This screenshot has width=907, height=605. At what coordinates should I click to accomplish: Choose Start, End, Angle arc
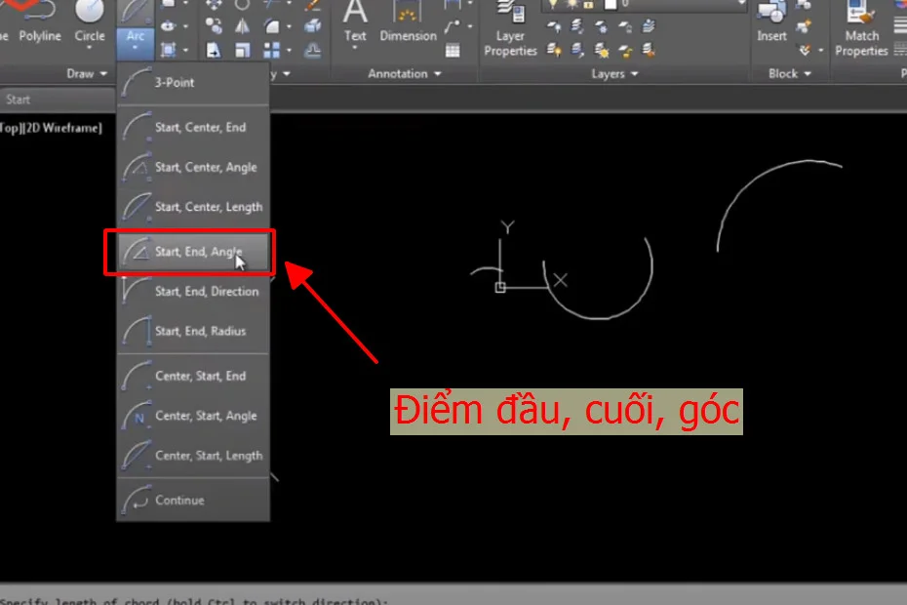point(193,252)
